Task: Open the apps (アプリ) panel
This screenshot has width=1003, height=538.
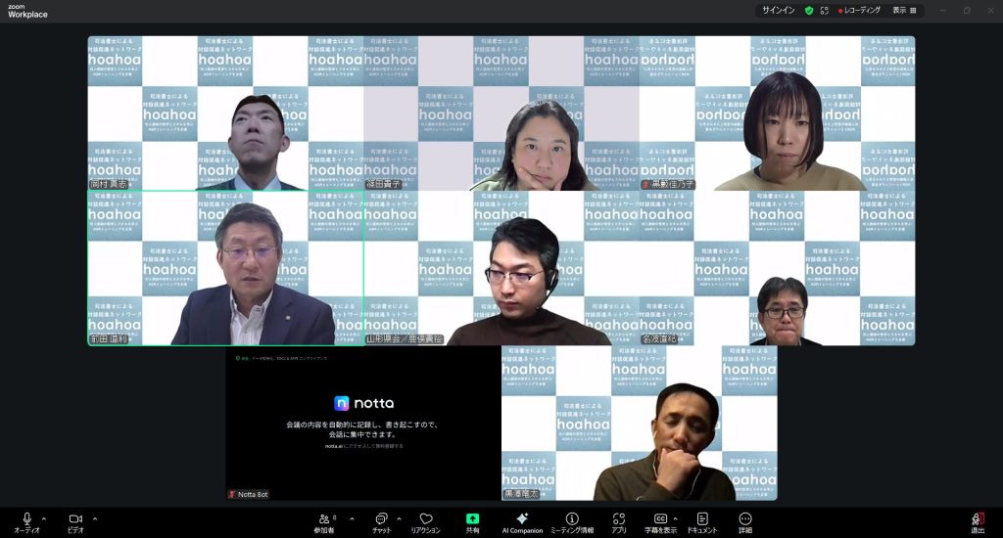Action: click(x=618, y=520)
